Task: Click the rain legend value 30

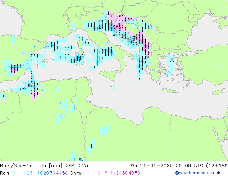Action: (x=53, y=173)
